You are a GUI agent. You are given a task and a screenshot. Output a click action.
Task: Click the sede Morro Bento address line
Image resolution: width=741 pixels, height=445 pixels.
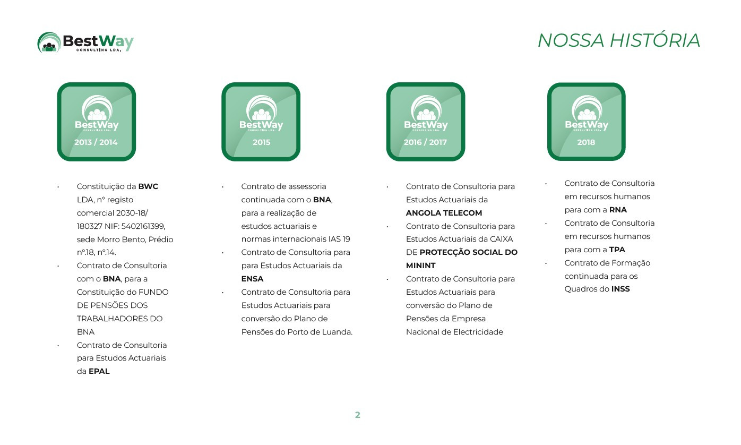point(125,239)
